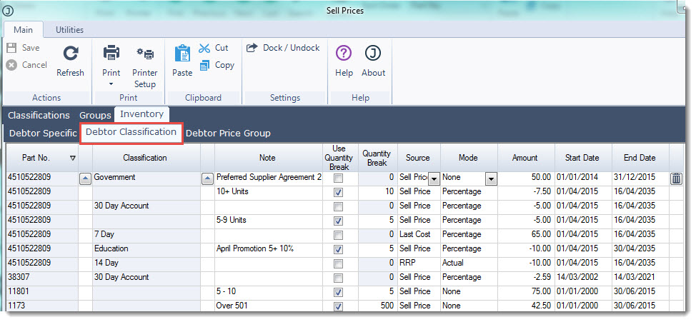Screen dimensions: 696x322
Task: Select the Debtor Classification sub-tab
Action: (131, 132)
